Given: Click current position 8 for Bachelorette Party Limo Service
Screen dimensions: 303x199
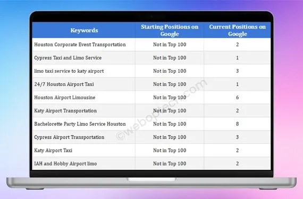Looking at the screenshot, I should pos(237,124).
